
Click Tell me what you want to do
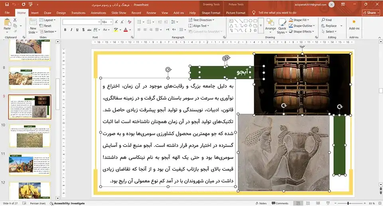[277, 13]
